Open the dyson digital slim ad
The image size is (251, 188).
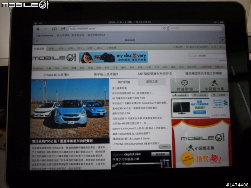pos(141,159)
